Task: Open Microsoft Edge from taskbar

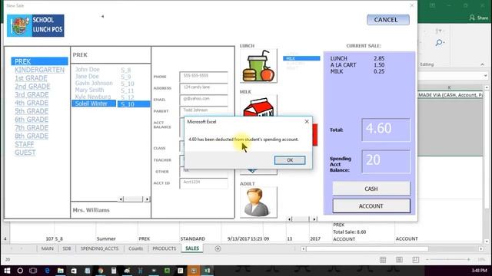Action: [47, 271]
